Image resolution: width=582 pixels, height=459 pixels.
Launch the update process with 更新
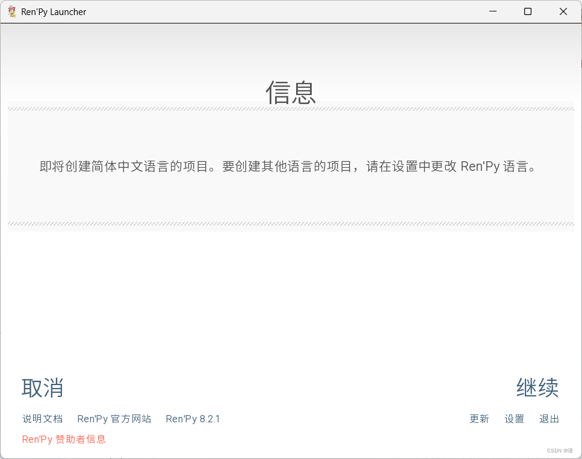[x=479, y=419]
